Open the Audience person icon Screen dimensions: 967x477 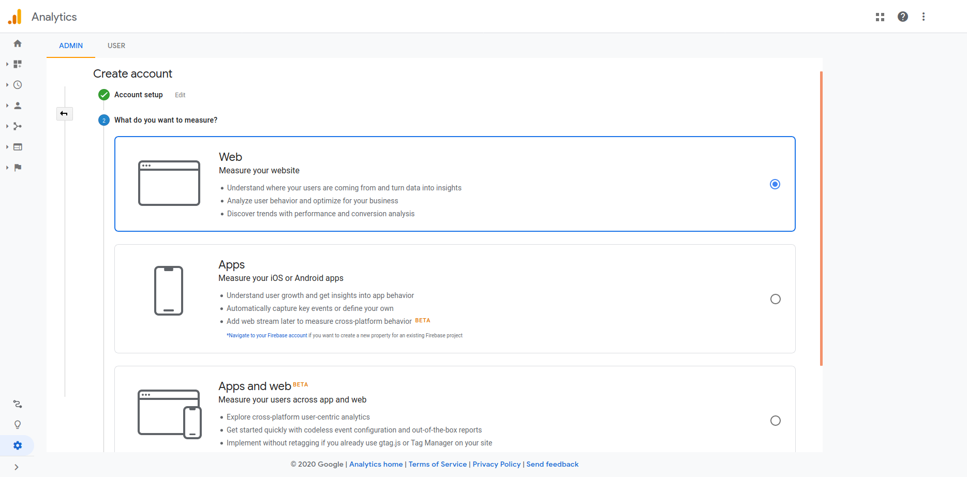[18, 106]
